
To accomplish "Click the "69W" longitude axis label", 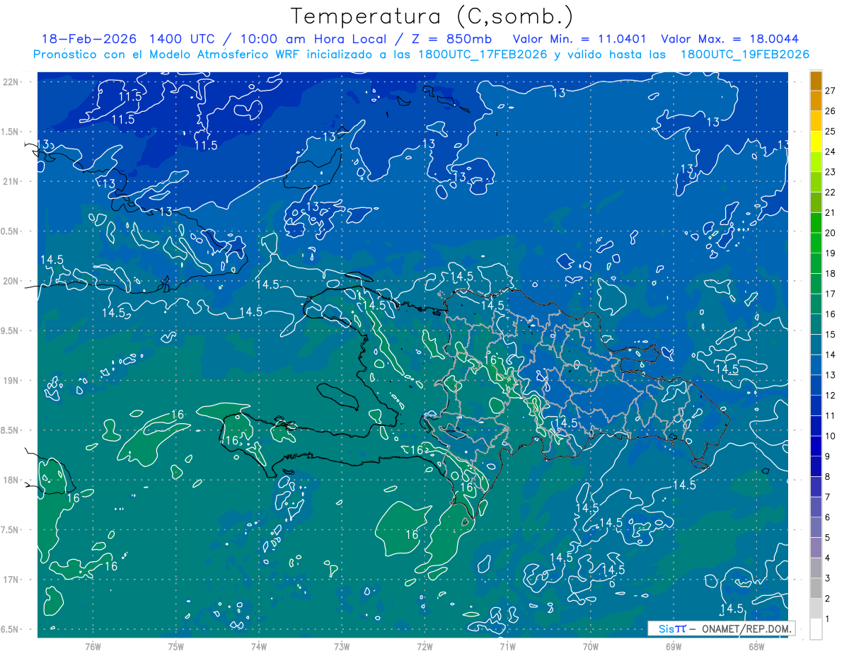I will tap(674, 646).
